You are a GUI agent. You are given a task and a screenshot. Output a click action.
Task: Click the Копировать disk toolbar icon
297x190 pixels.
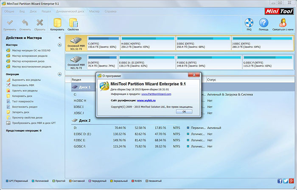point(57,24)
